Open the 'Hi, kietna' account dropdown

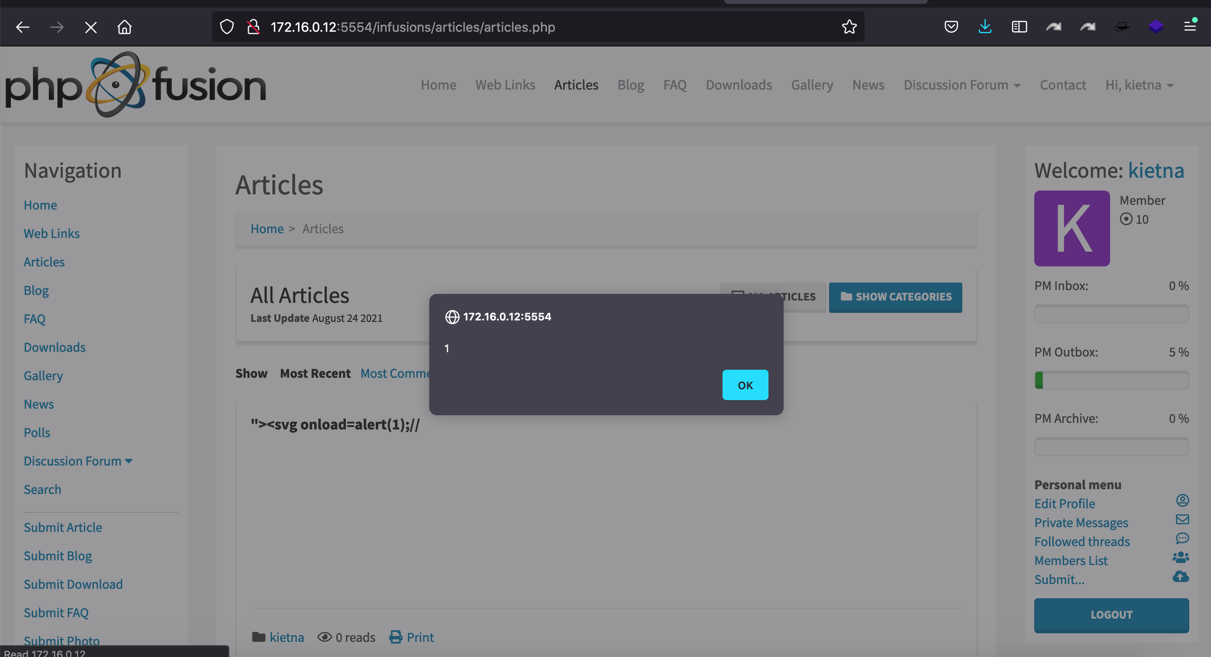point(1139,84)
